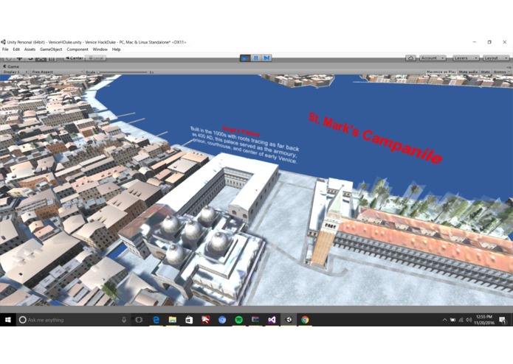Toggle the Stats overlay
This screenshot has width=513, height=364.
click(x=486, y=71)
